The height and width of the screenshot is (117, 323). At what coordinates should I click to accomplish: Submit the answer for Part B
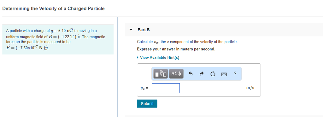[147, 104]
